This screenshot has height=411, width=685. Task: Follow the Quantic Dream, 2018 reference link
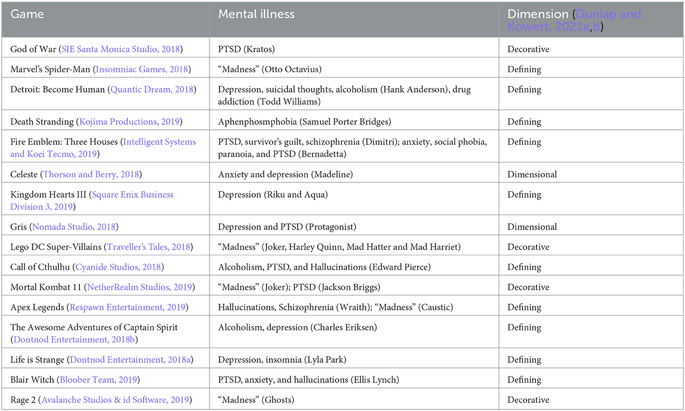[152, 89]
